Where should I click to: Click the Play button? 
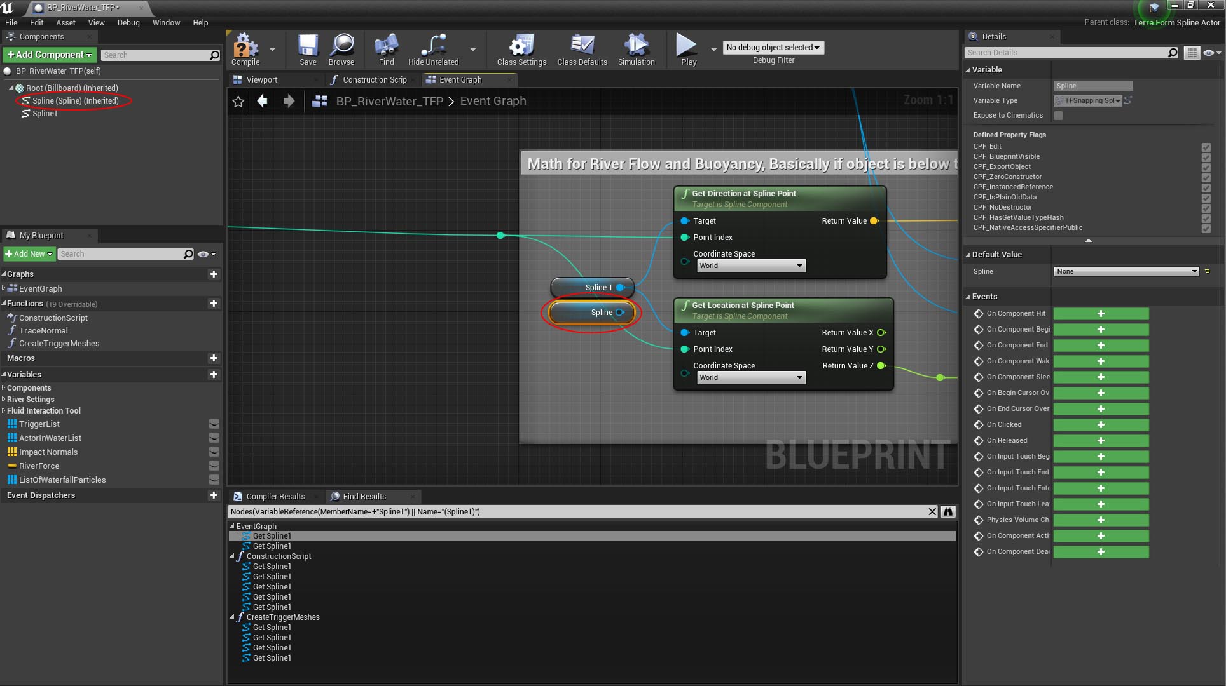pos(688,50)
